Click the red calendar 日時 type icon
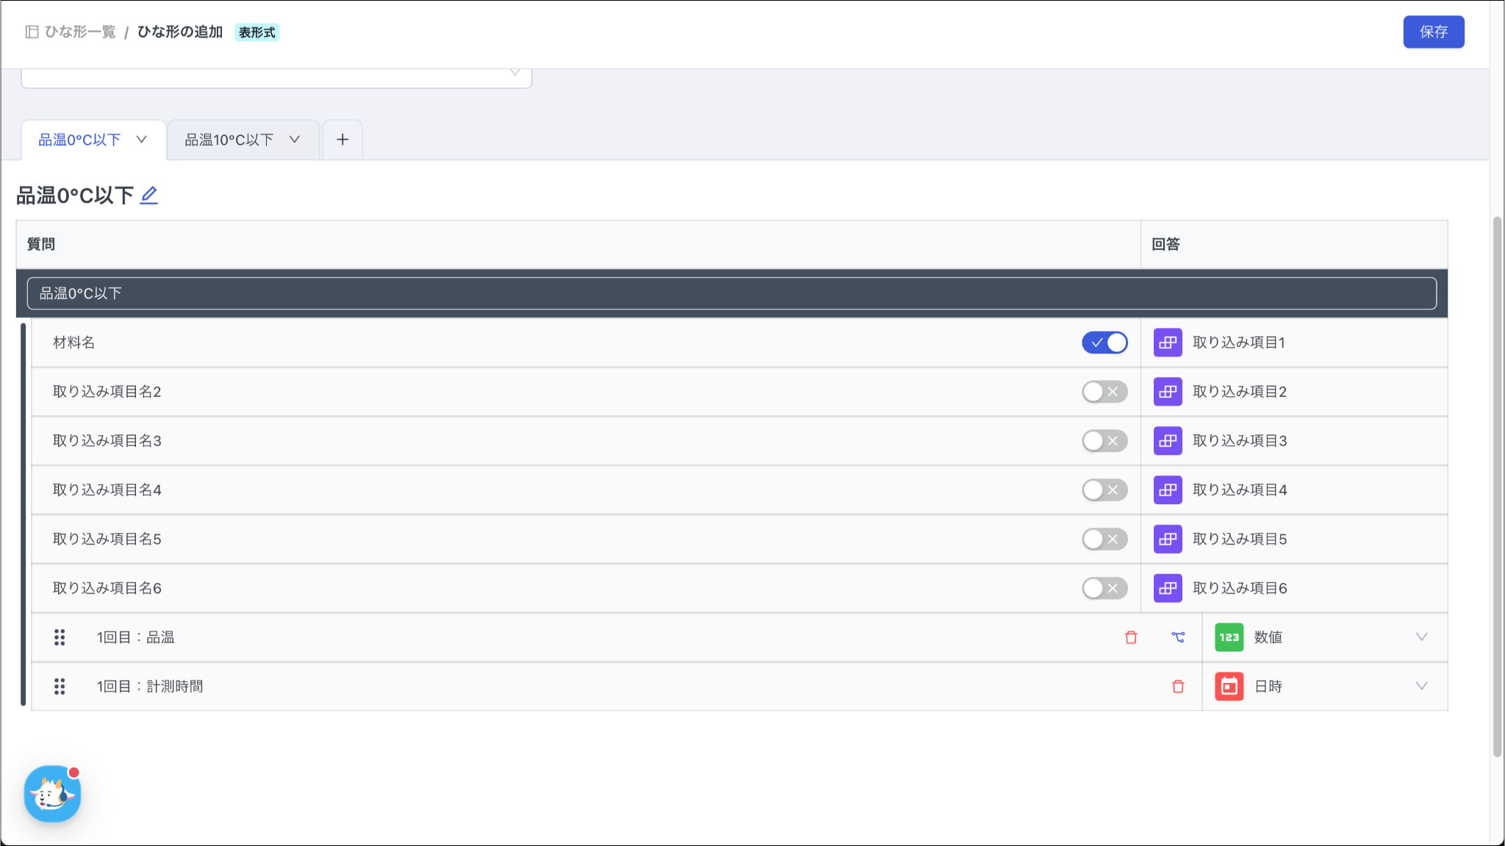The image size is (1505, 846). click(1229, 687)
